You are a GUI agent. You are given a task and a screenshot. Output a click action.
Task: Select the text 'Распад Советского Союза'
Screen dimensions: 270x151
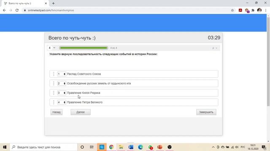[84, 74]
